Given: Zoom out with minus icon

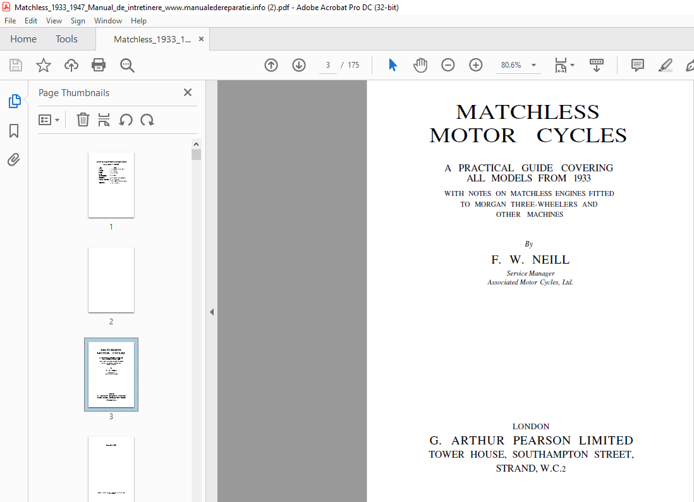Looking at the screenshot, I should click(x=448, y=65).
